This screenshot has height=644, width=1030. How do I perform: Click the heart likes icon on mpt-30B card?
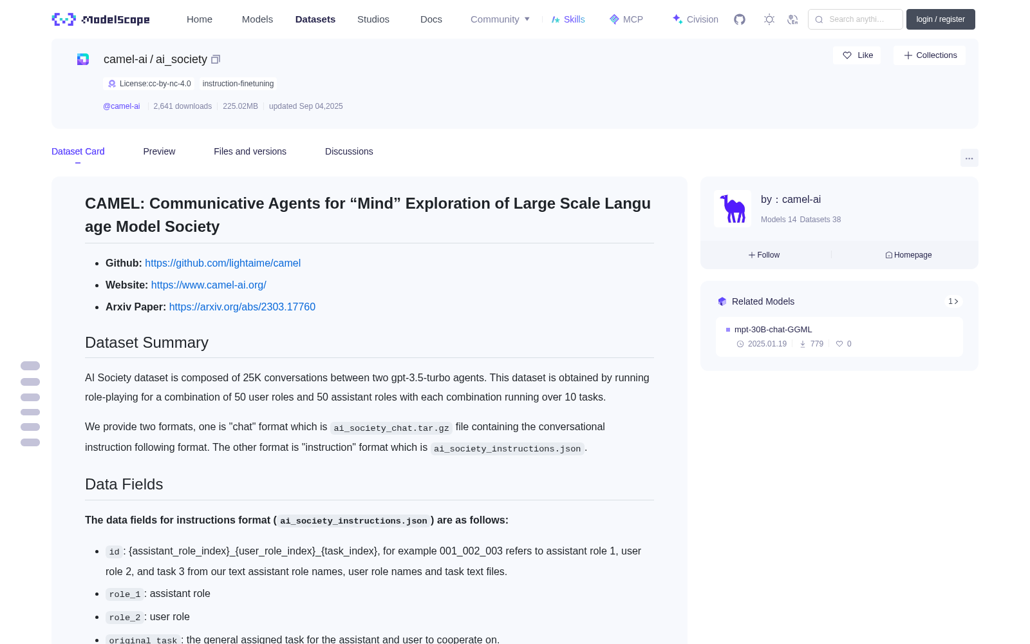(x=839, y=344)
